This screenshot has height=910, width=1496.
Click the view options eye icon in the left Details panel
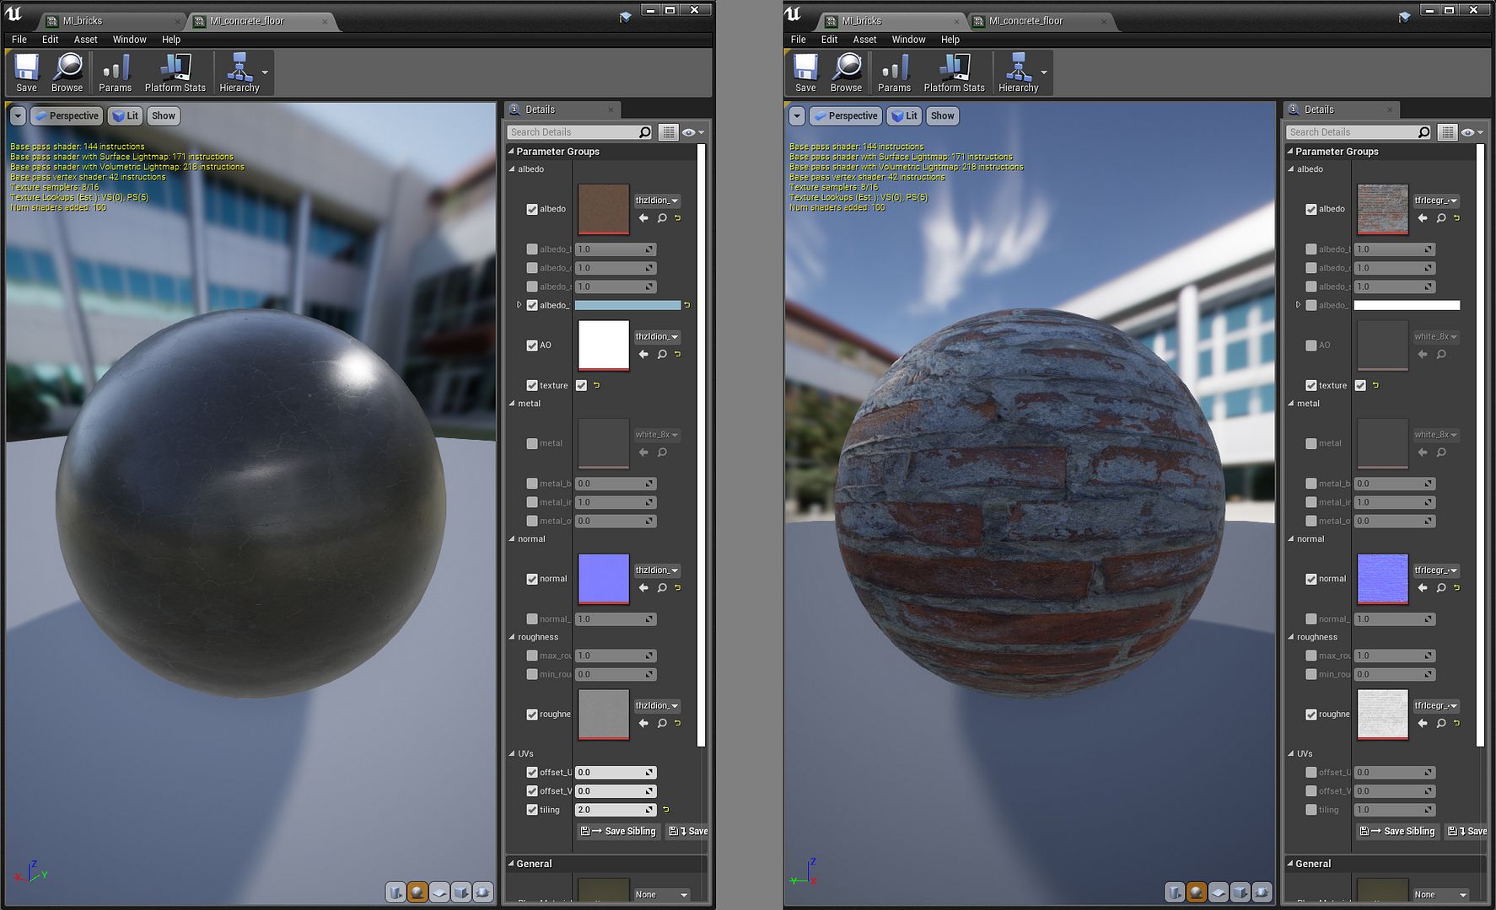click(x=689, y=132)
